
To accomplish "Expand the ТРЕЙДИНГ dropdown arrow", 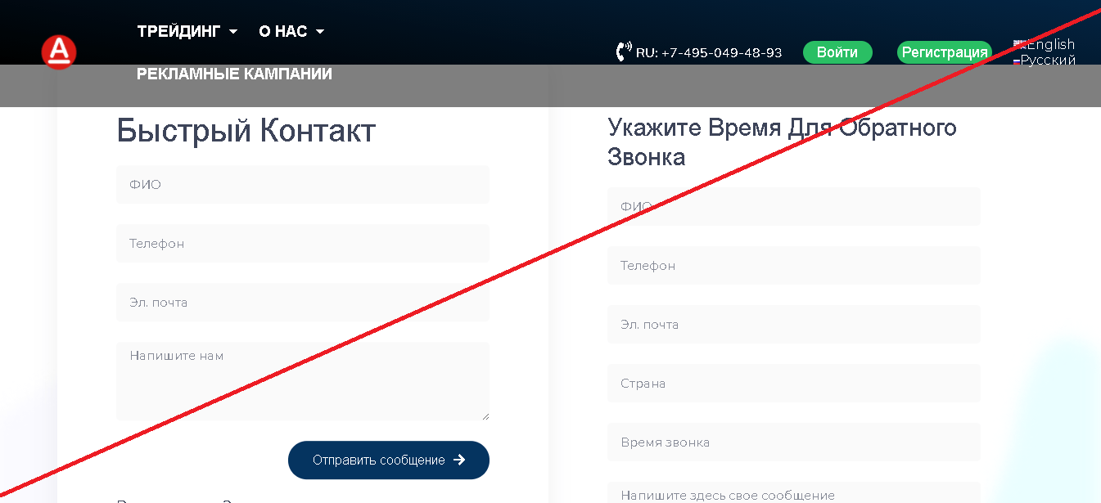I will (233, 32).
